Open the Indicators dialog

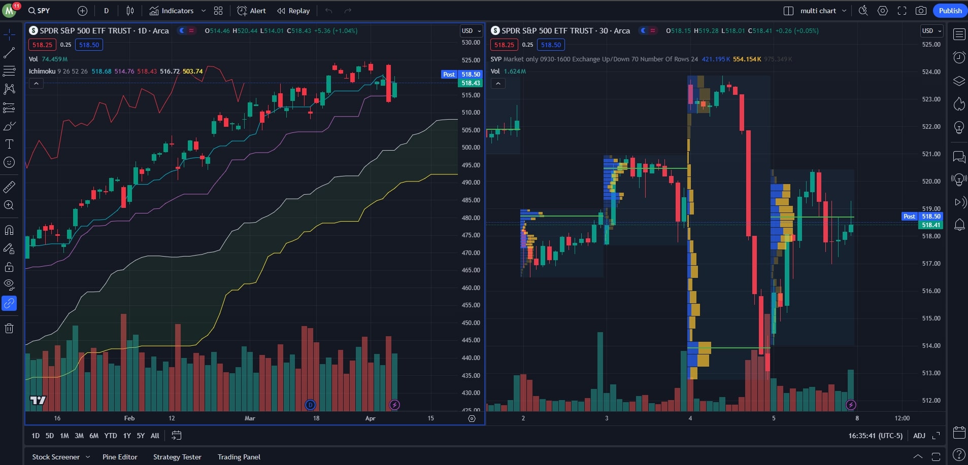pos(172,11)
